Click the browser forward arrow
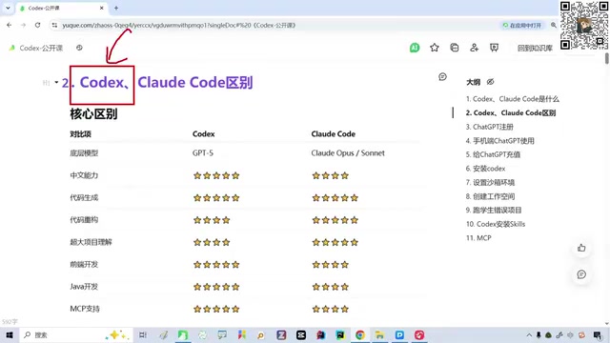The height and width of the screenshot is (343, 610). click(x=23, y=25)
